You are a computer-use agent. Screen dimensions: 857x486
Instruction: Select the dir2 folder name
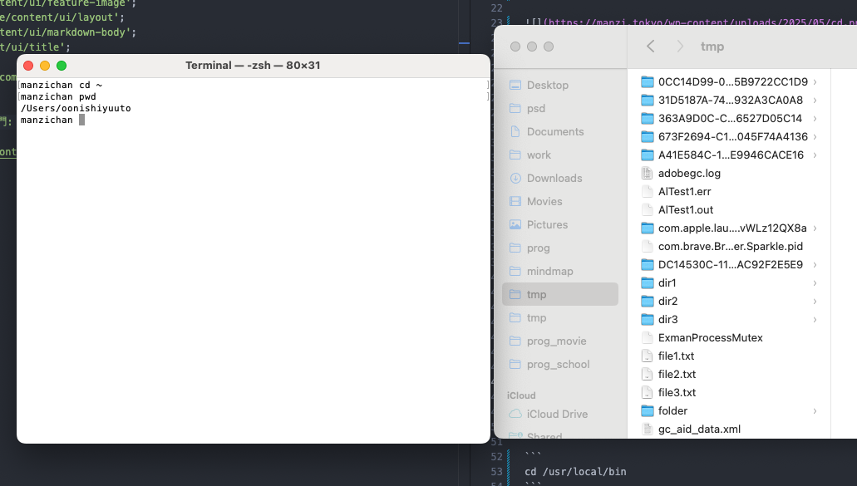click(x=667, y=302)
